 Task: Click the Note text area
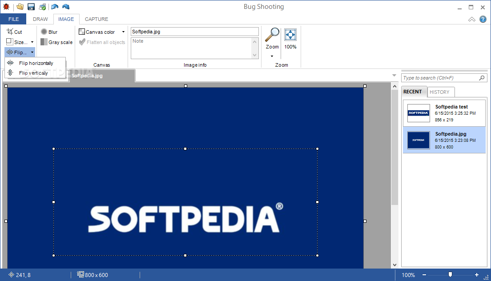point(191,48)
